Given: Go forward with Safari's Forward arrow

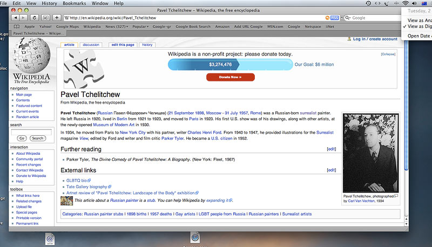Looking at the screenshot, I should pyautogui.click(x=23, y=18).
